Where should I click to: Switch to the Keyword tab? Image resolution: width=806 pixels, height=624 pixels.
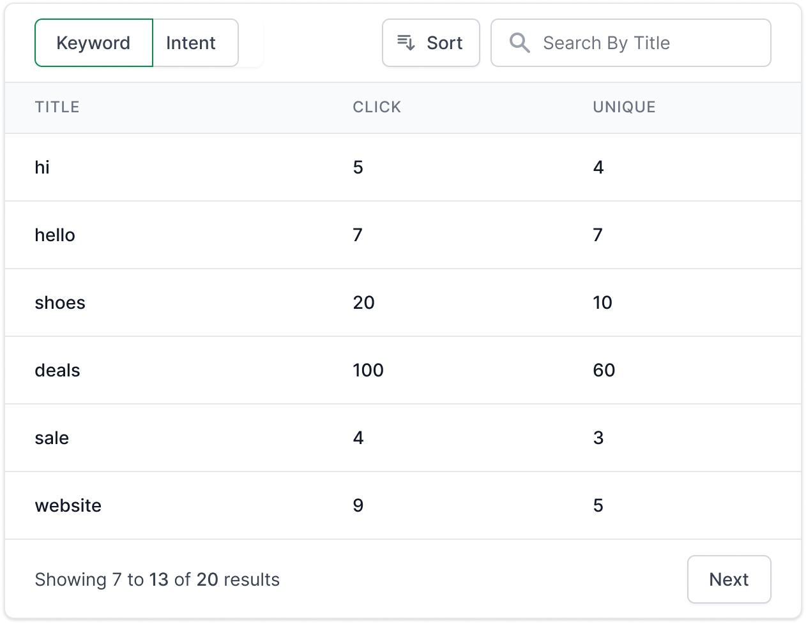(94, 43)
